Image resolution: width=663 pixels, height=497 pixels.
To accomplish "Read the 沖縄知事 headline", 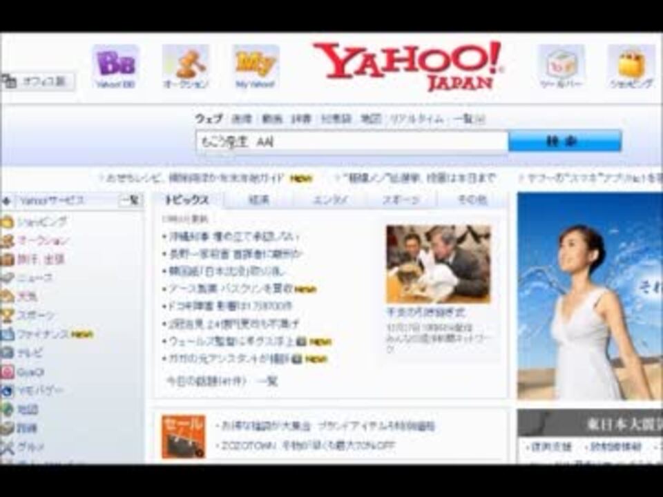I will (234, 236).
